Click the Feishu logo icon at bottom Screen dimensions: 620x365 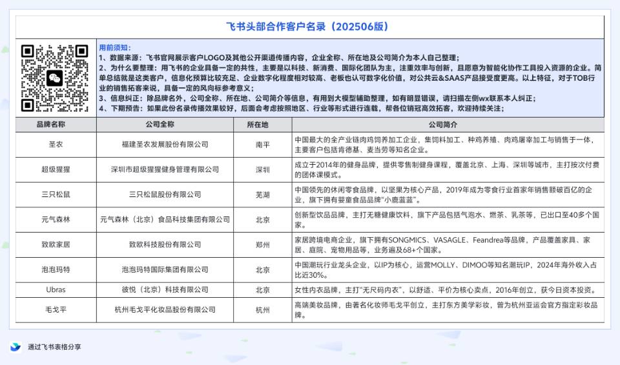coord(15,347)
